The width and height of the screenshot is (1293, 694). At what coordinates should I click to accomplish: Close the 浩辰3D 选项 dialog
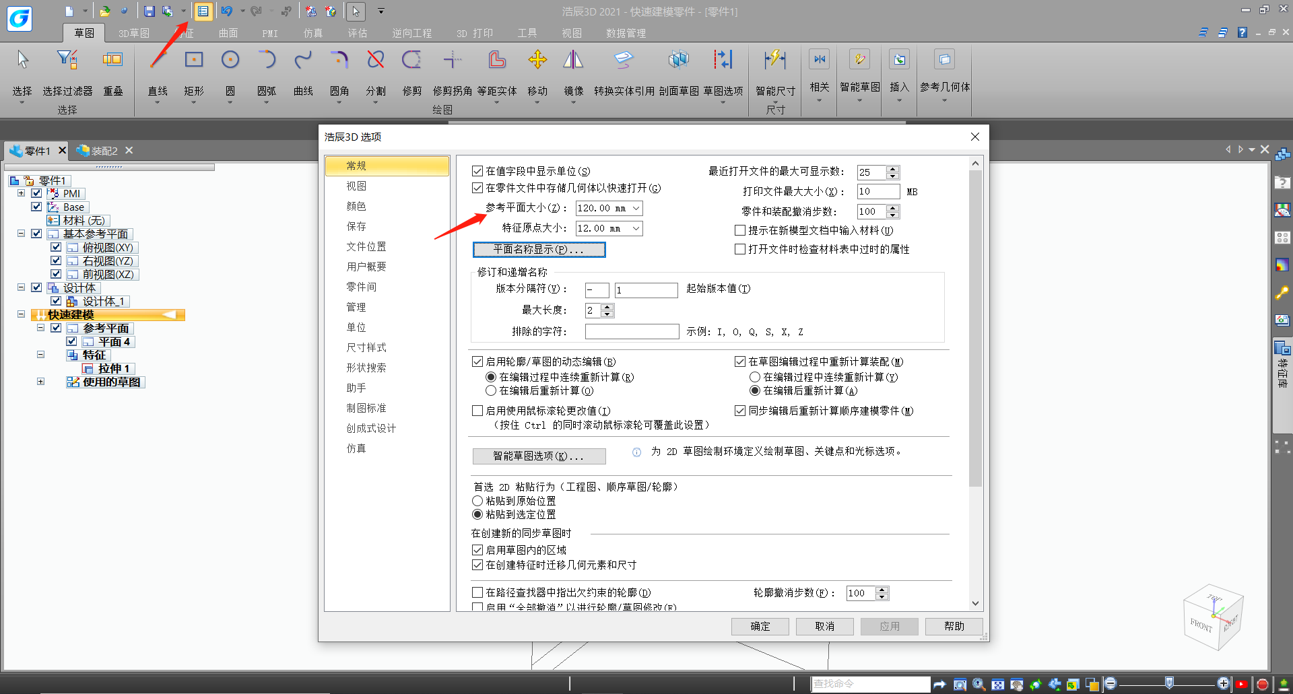click(x=974, y=137)
